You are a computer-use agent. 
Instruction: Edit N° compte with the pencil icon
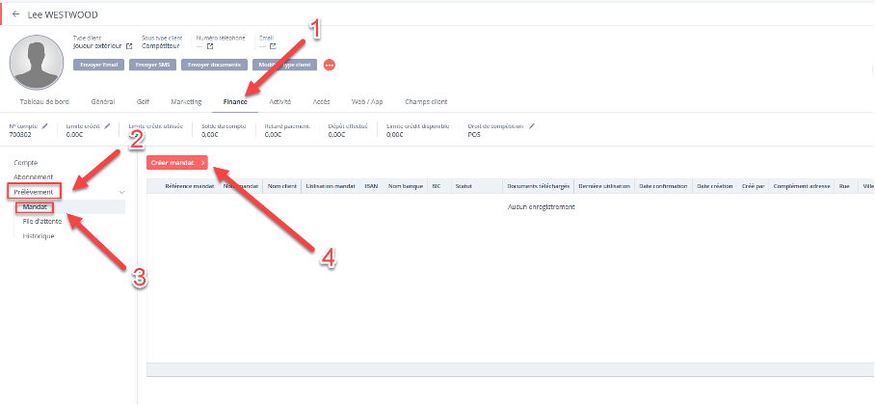pos(44,126)
